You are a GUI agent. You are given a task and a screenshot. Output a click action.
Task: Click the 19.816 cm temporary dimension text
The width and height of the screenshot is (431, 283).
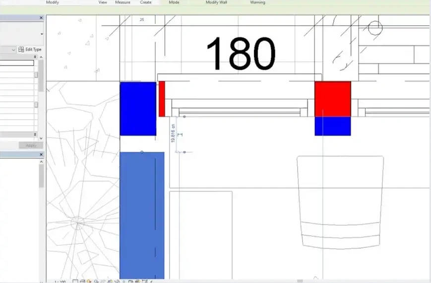click(x=173, y=133)
